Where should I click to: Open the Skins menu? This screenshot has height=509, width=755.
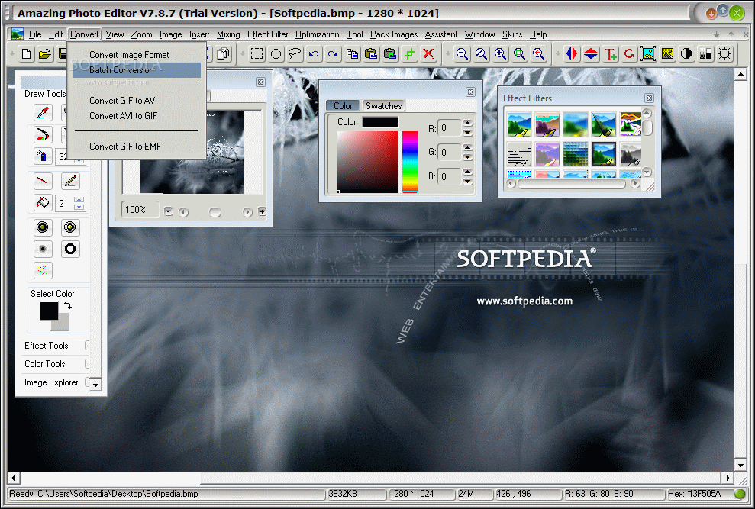(512, 34)
